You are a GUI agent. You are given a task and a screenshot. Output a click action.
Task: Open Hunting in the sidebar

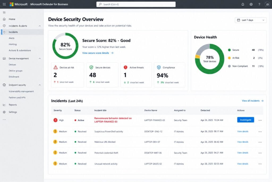[x=13, y=44]
